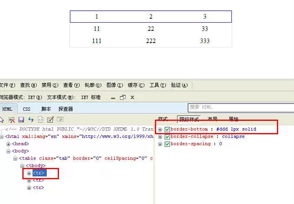Open the 文件(F) menu

(x=7, y=85)
